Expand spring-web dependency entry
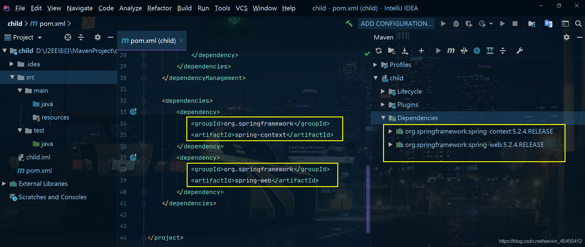 [390, 144]
